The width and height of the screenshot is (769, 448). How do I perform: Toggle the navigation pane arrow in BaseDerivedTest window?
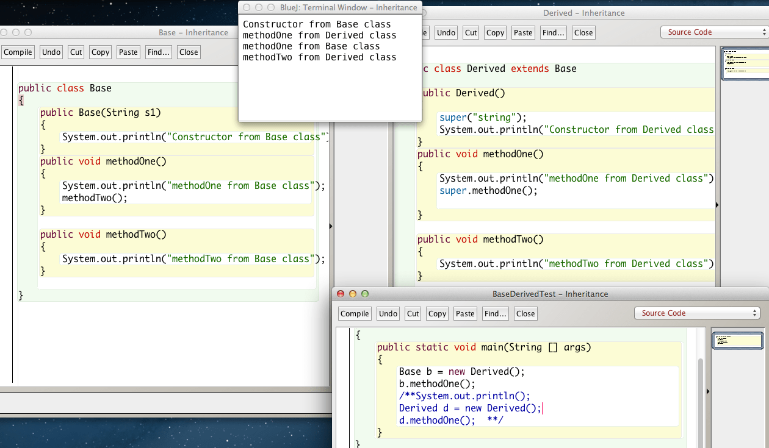coord(708,391)
